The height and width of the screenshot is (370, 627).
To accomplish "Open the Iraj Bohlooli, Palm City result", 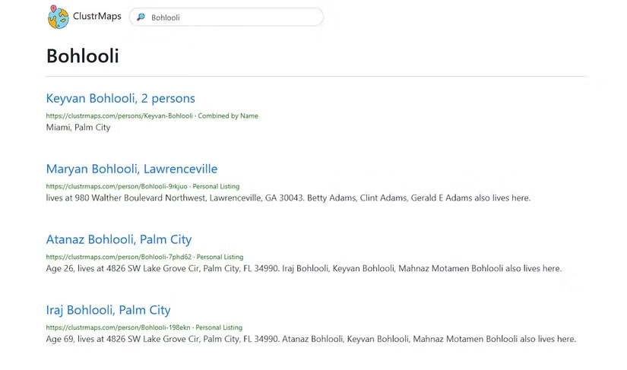I will (x=108, y=310).
